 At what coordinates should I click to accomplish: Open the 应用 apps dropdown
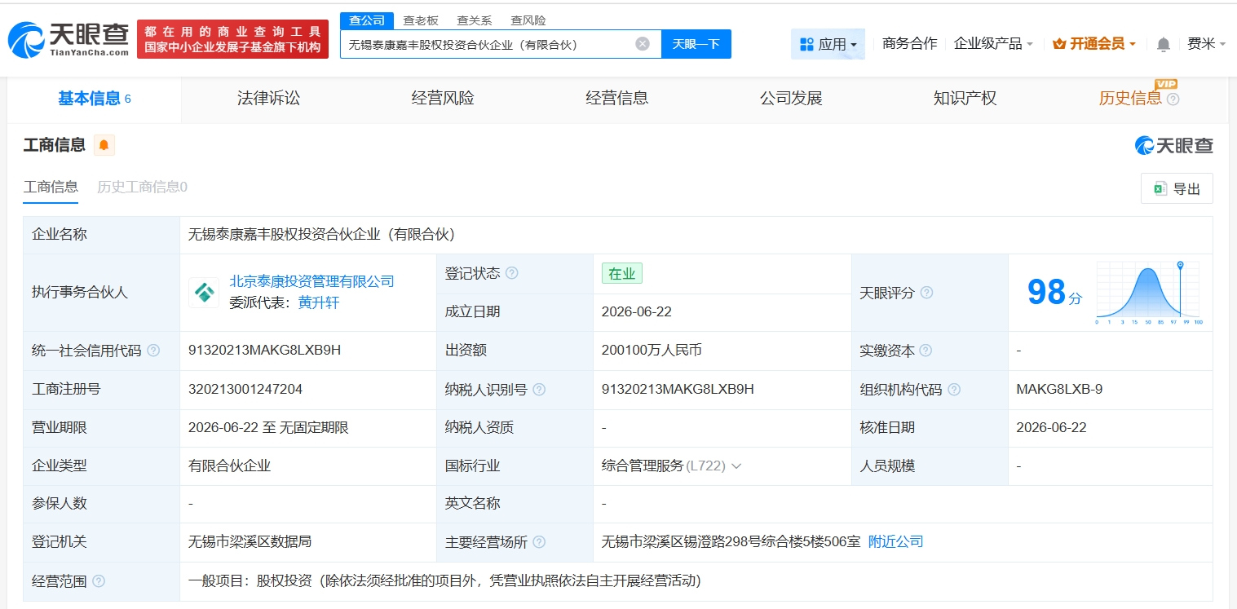828,44
